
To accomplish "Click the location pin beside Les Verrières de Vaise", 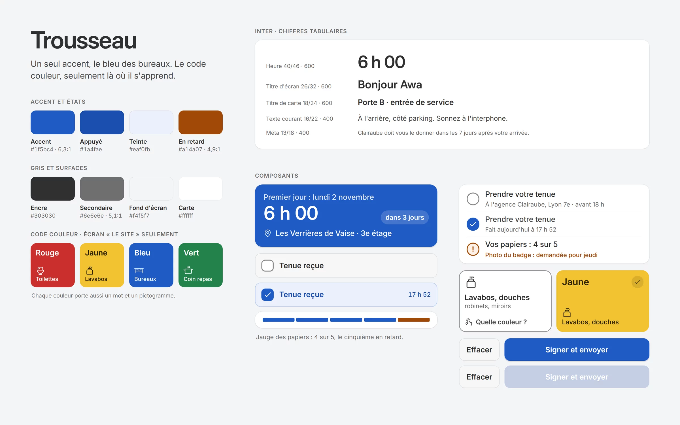I will [267, 233].
